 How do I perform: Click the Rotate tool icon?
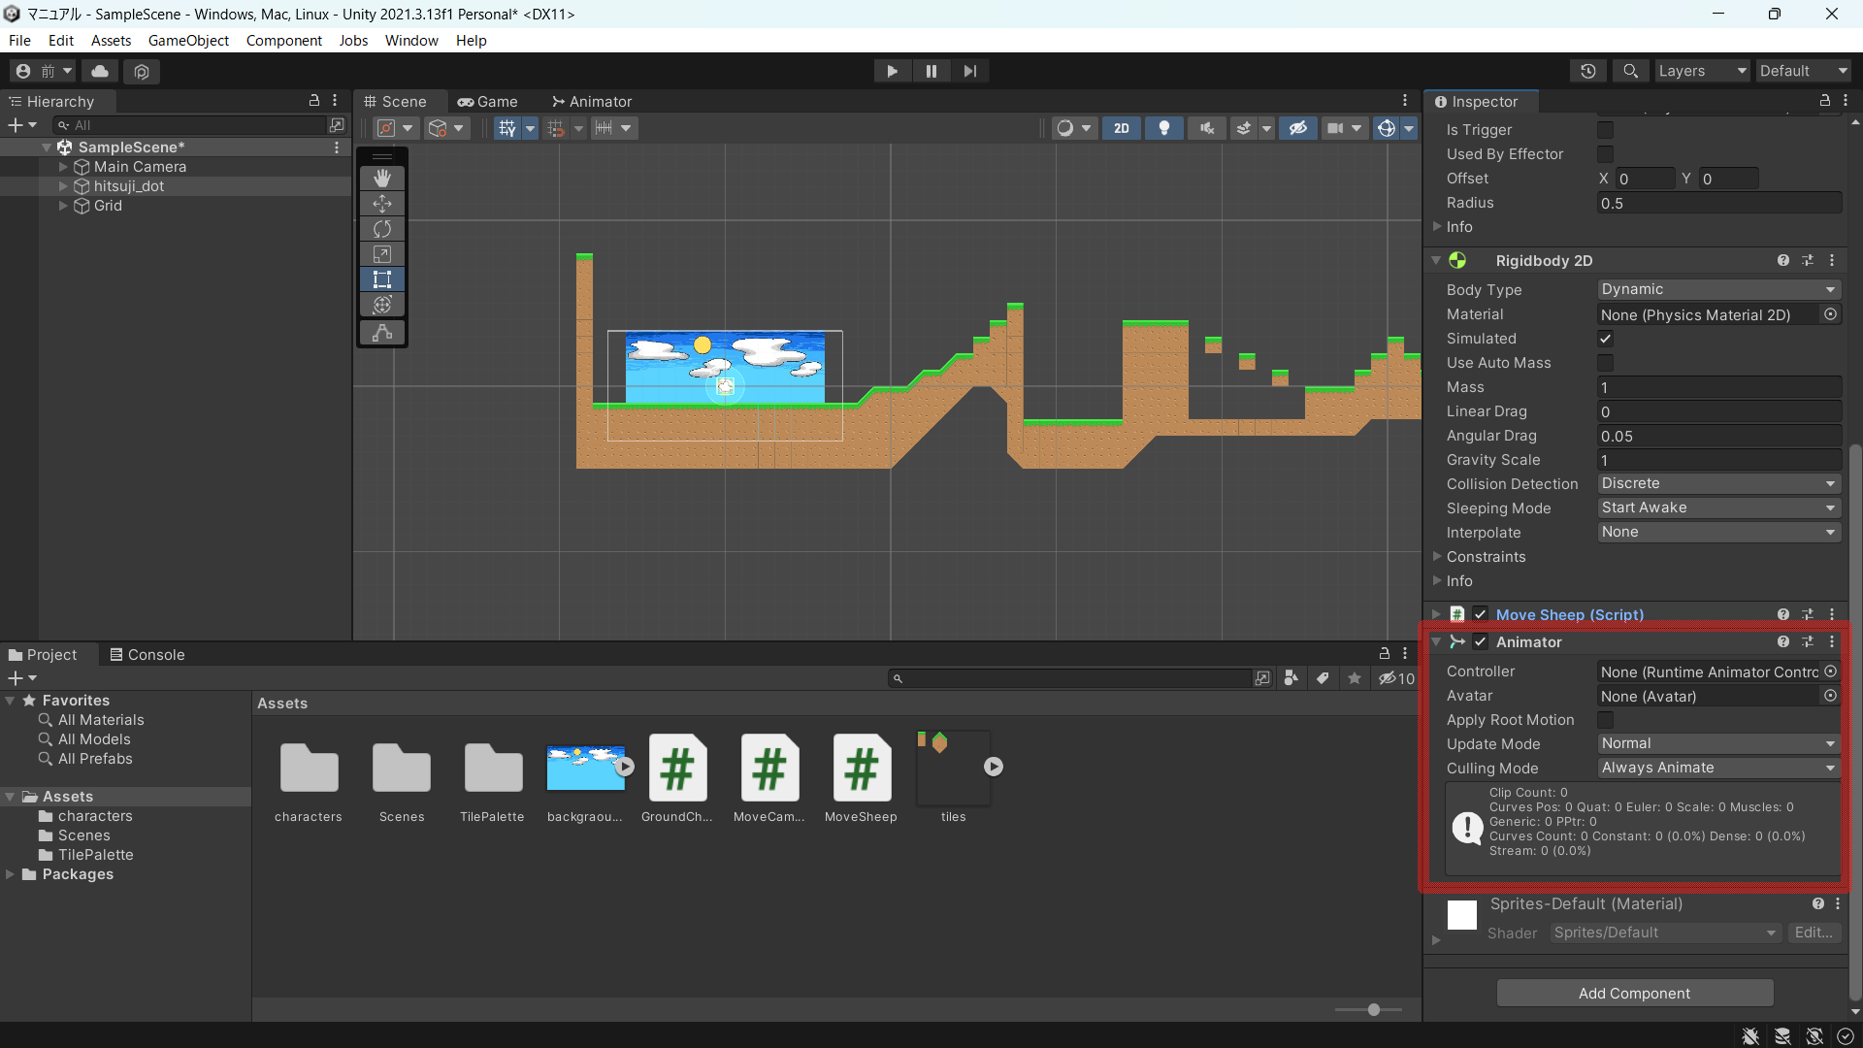pyautogui.click(x=381, y=229)
